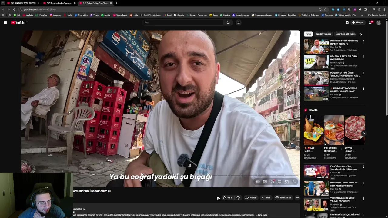Open the account avatar menu
Viewport: 388px width, 218px height.
(379, 22)
